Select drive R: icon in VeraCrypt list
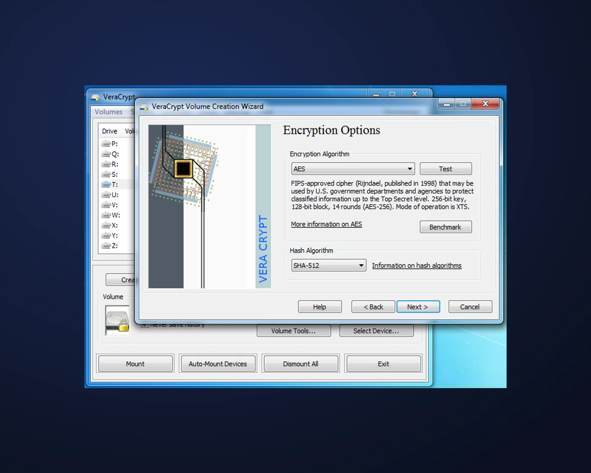 coord(106,164)
